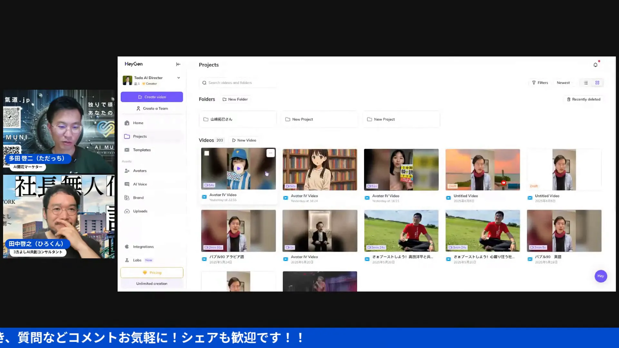This screenshot has height=348, width=619.
Task: Open the Hey help chat bubble
Action: tap(601, 276)
